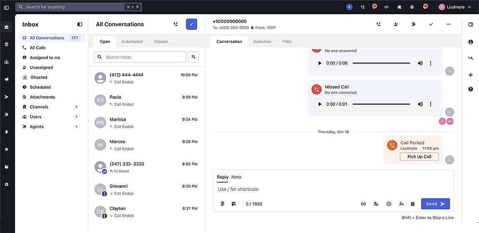Click the paperclip attachment icon in reply box
479x233 pixels.
(x=223, y=204)
